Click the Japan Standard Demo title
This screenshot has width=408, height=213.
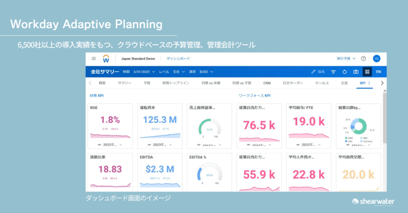coord(138,59)
